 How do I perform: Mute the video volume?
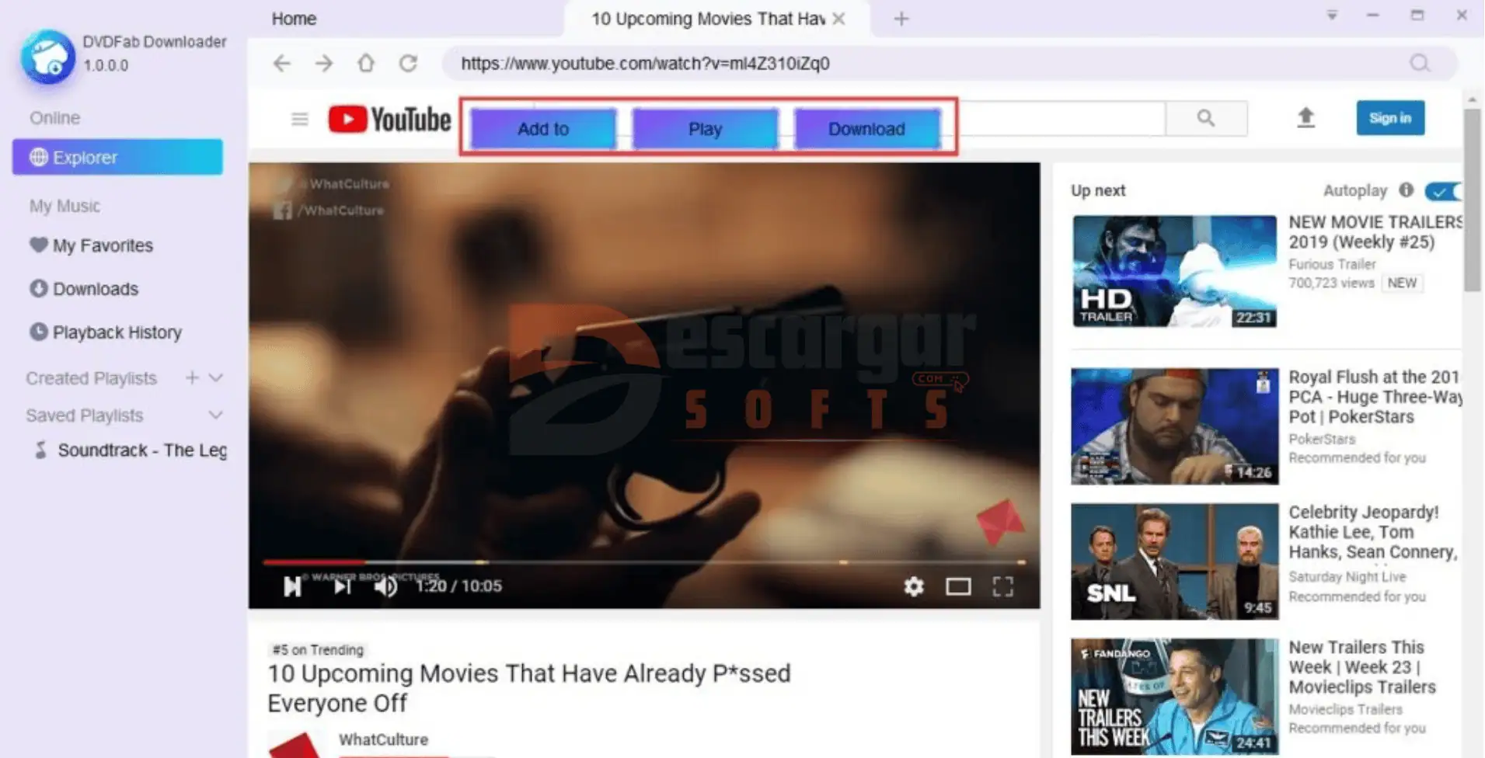tap(385, 586)
